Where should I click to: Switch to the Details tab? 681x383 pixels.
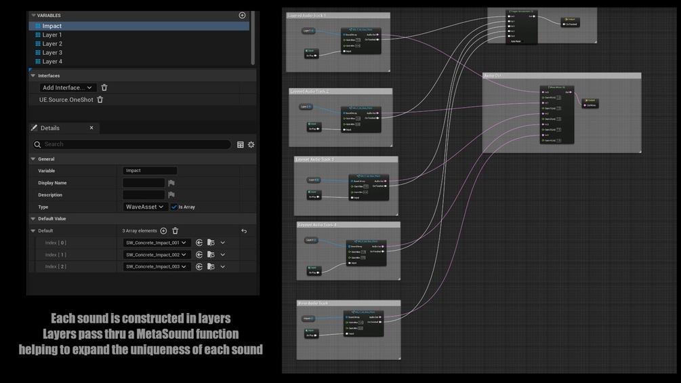tap(50, 128)
